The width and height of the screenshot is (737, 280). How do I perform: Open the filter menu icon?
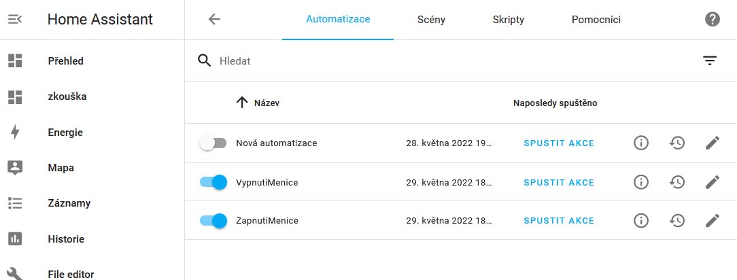(710, 61)
